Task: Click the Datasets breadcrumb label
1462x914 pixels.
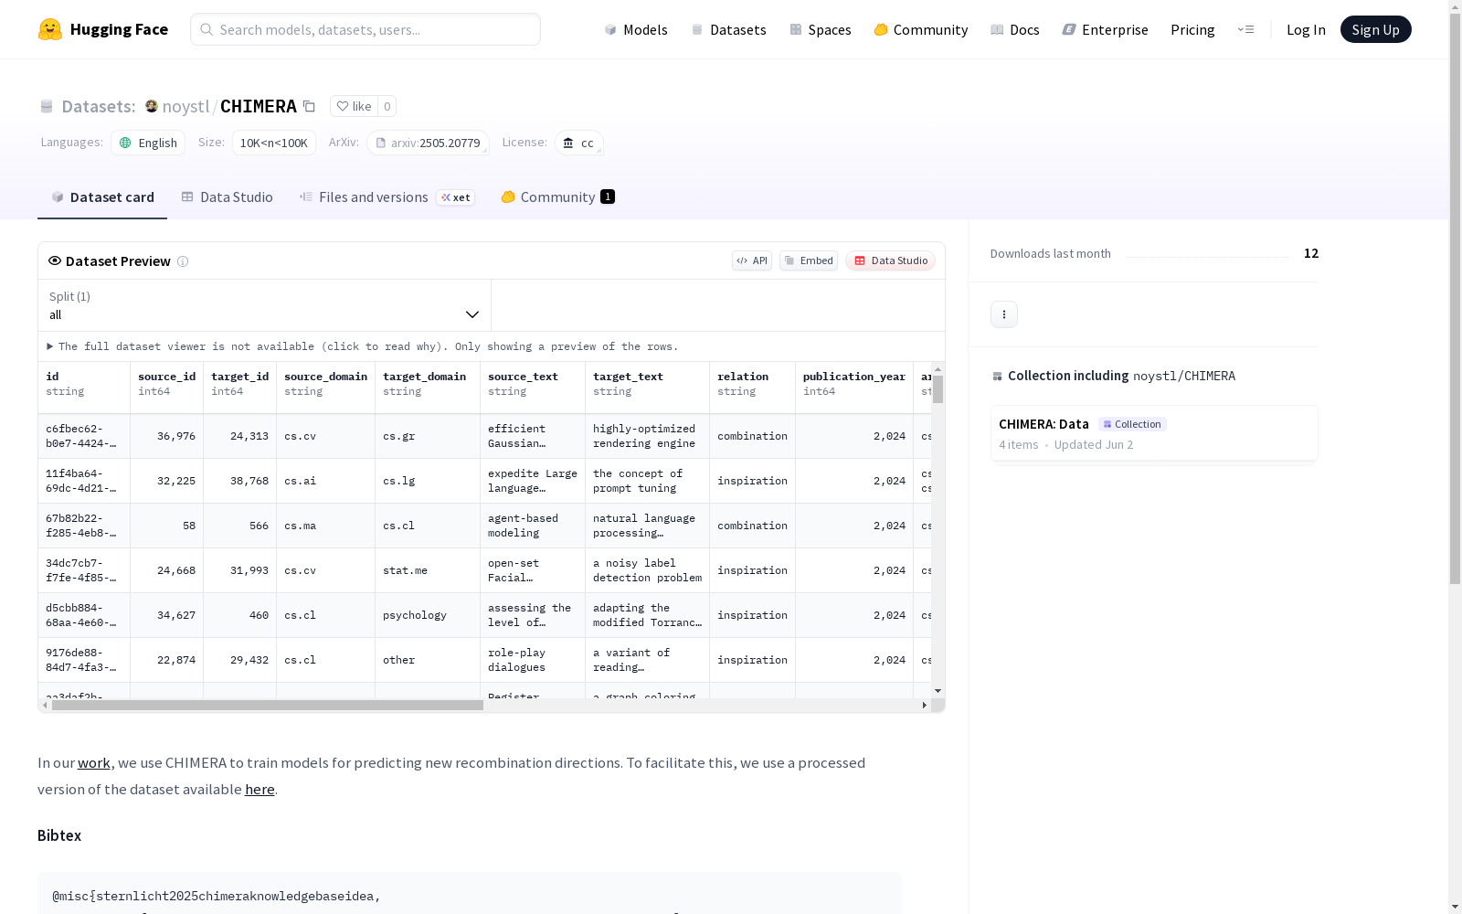Action: pos(99,106)
